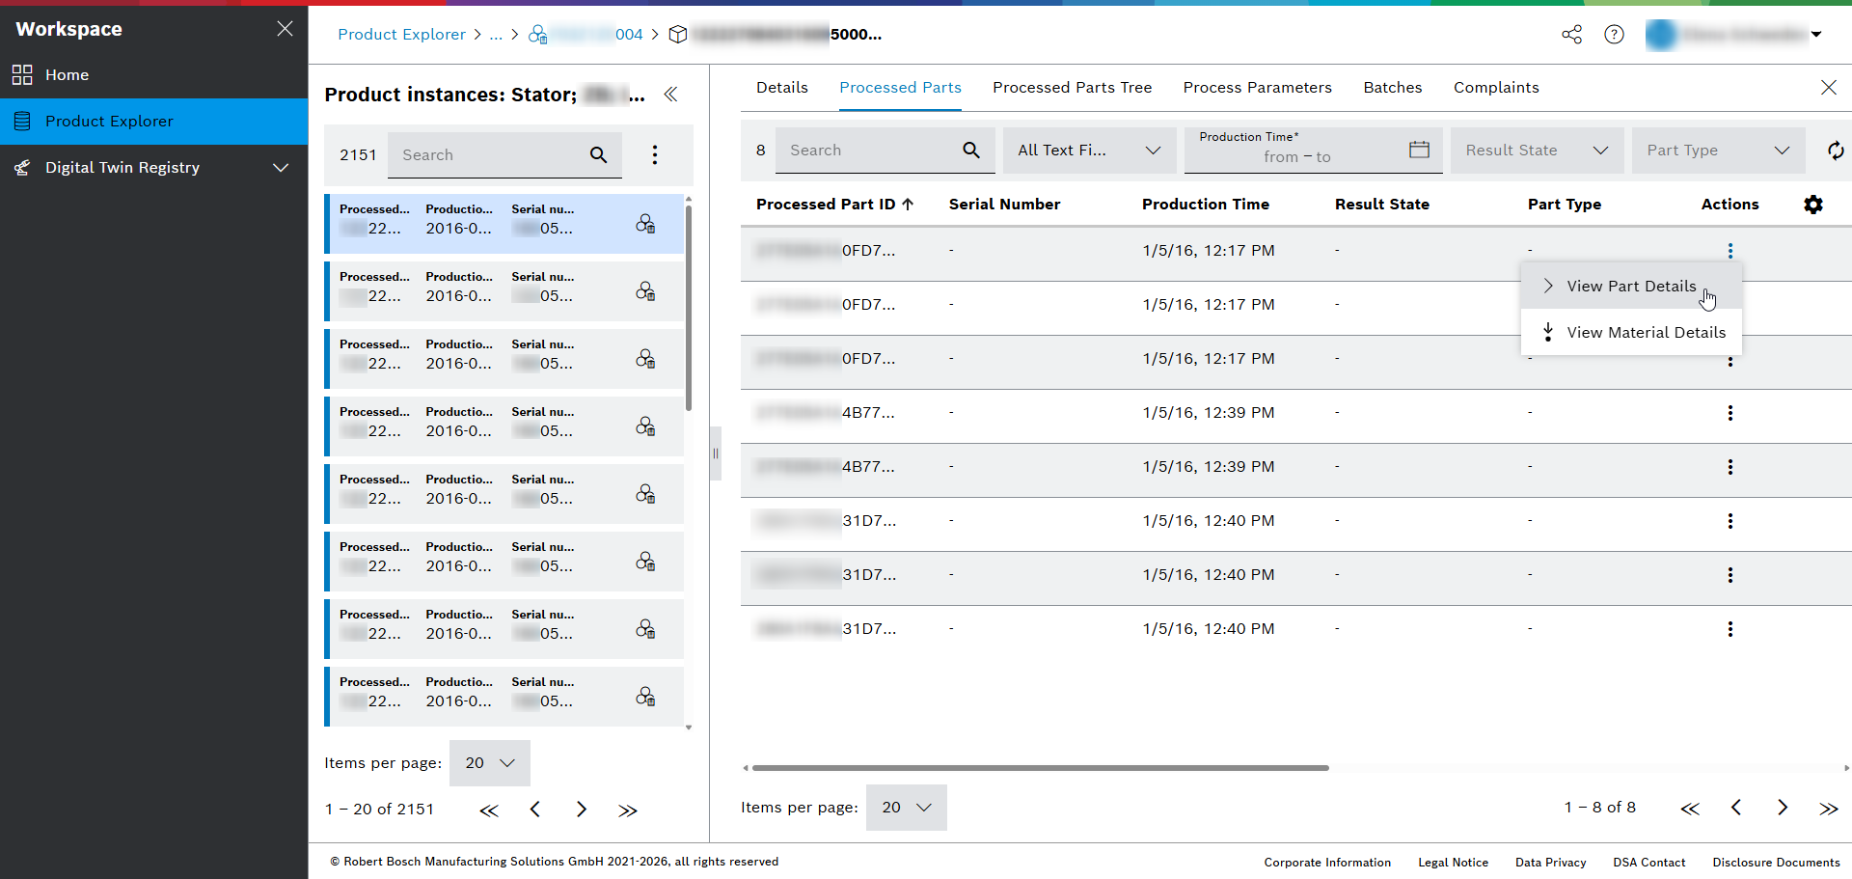This screenshot has width=1852, height=879.
Task: Open Home in the sidebar
Action: (154, 75)
